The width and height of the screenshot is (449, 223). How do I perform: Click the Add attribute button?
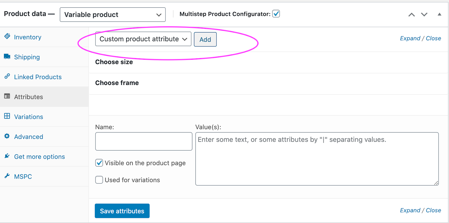[x=205, y=40]
